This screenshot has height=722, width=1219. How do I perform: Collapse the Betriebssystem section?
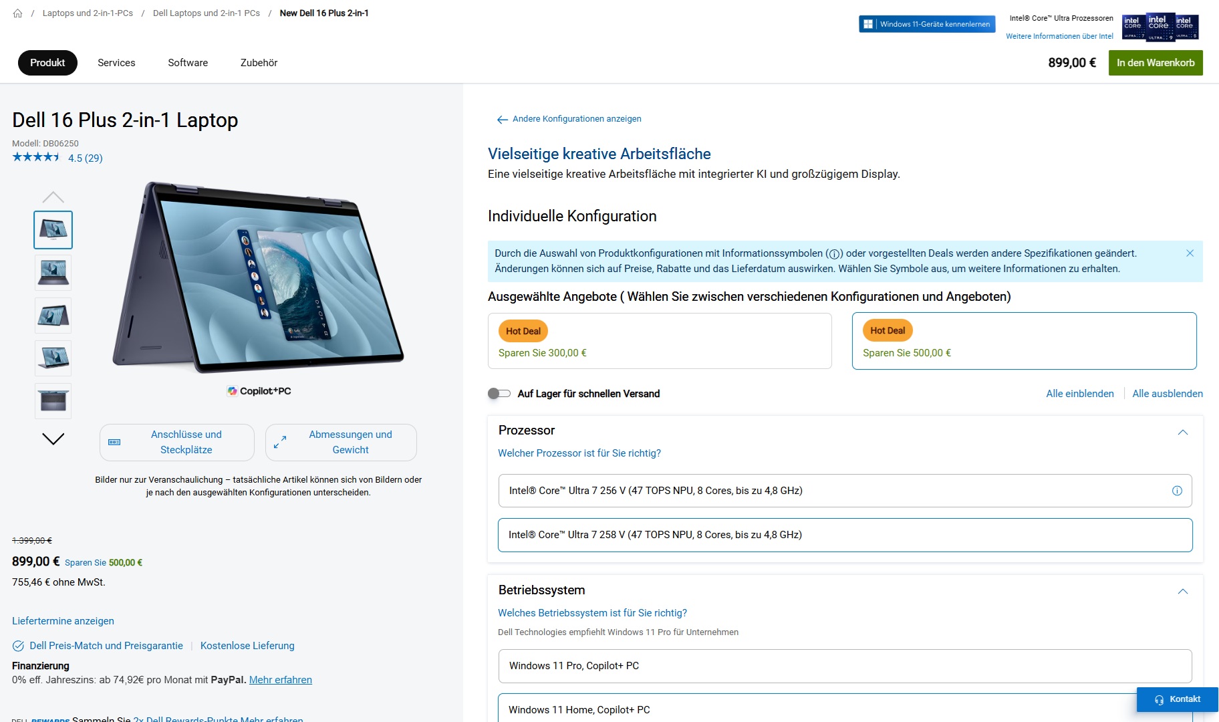(1182, 591)
